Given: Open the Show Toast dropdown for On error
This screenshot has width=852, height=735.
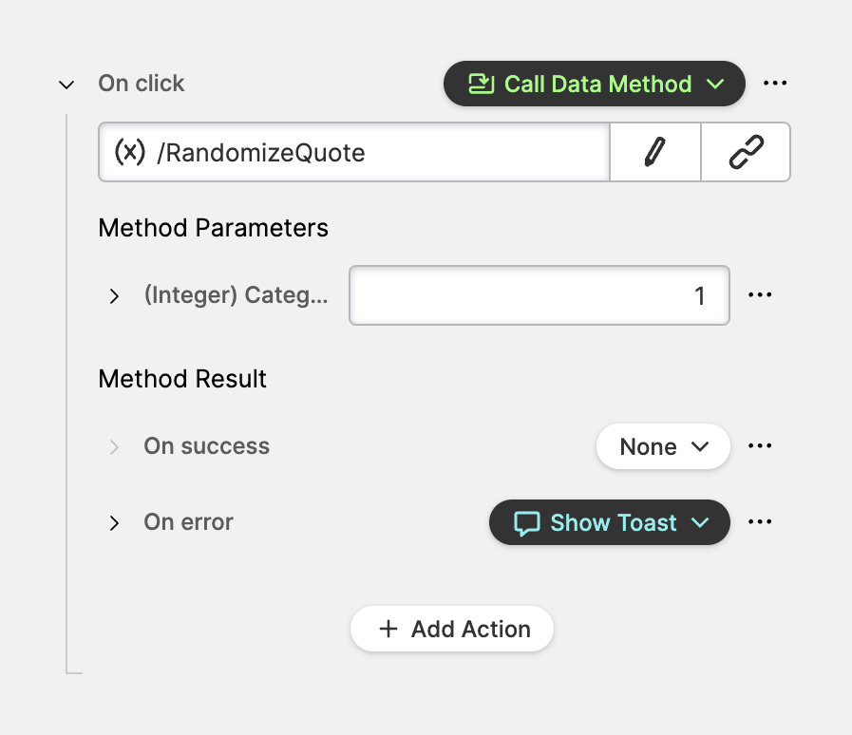Looking at the screenshot, I should 610,522.
